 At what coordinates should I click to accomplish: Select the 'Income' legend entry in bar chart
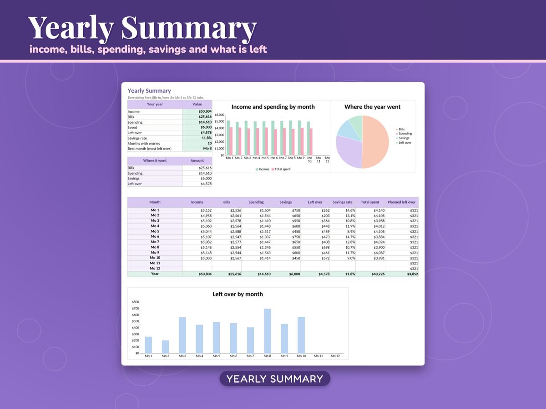[262, 169]
